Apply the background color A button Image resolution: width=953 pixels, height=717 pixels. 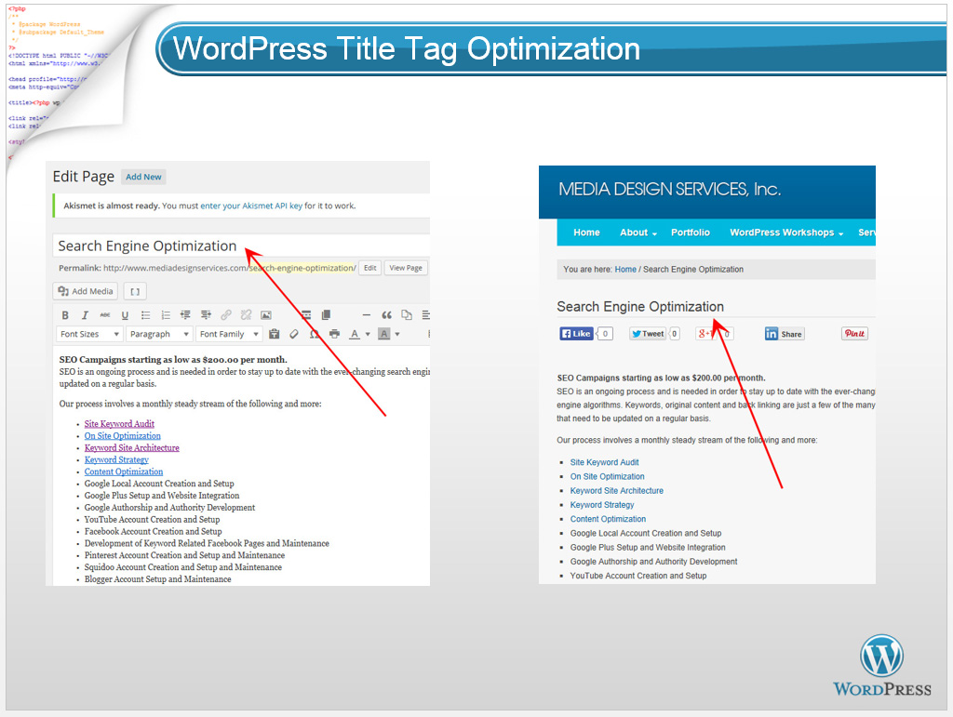[x=384, y=334]
